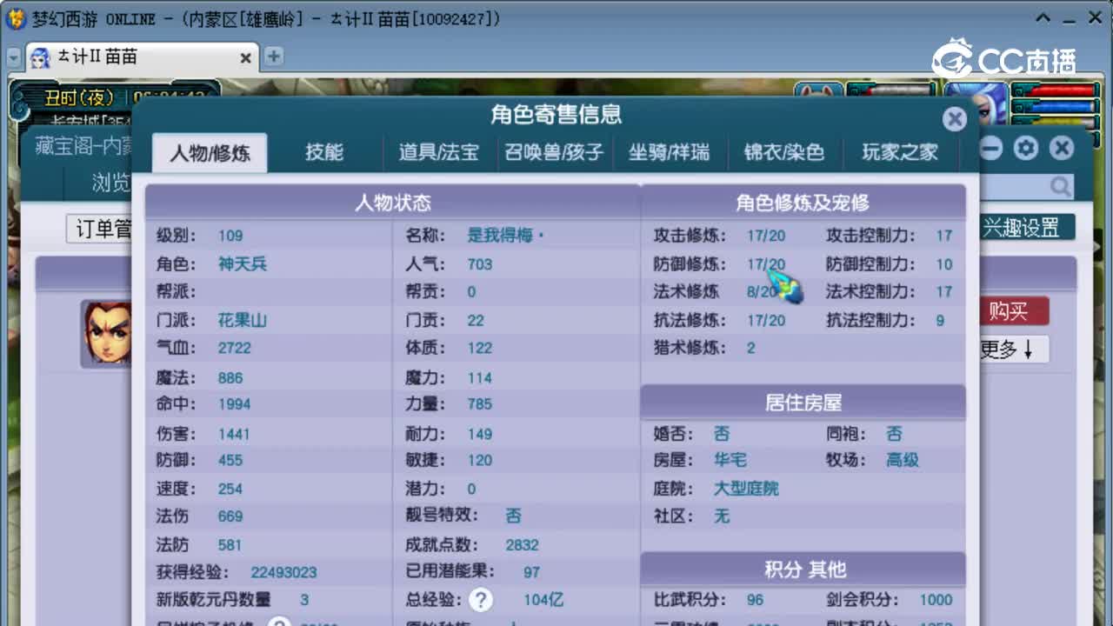
Task: Click the 伤害 value 1441
Action: pos(234,434)
